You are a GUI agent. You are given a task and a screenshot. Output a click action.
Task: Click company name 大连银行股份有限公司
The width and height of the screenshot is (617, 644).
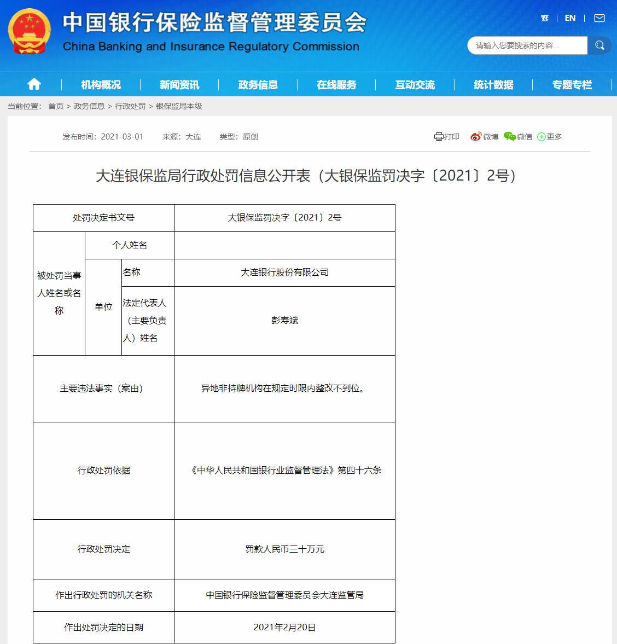point(284,272)
